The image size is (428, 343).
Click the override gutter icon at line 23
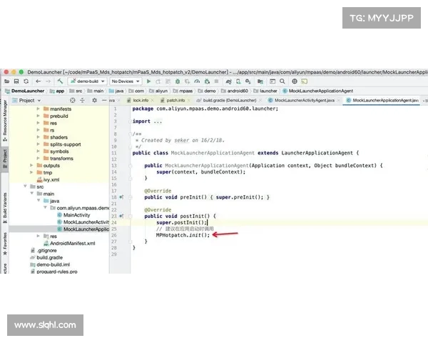tap(121, 216)
